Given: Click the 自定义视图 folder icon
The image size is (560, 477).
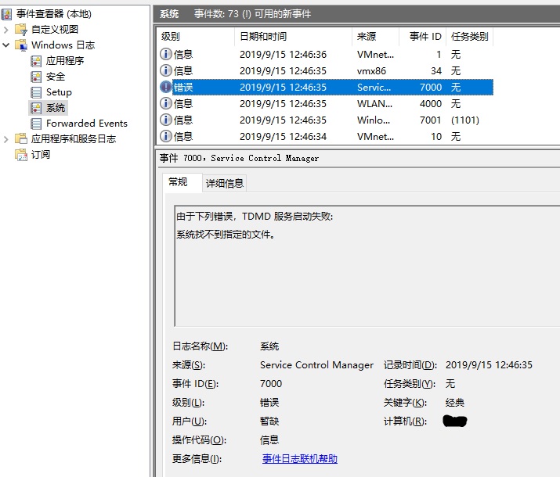Looking at the screenshot, I should 21,29.
